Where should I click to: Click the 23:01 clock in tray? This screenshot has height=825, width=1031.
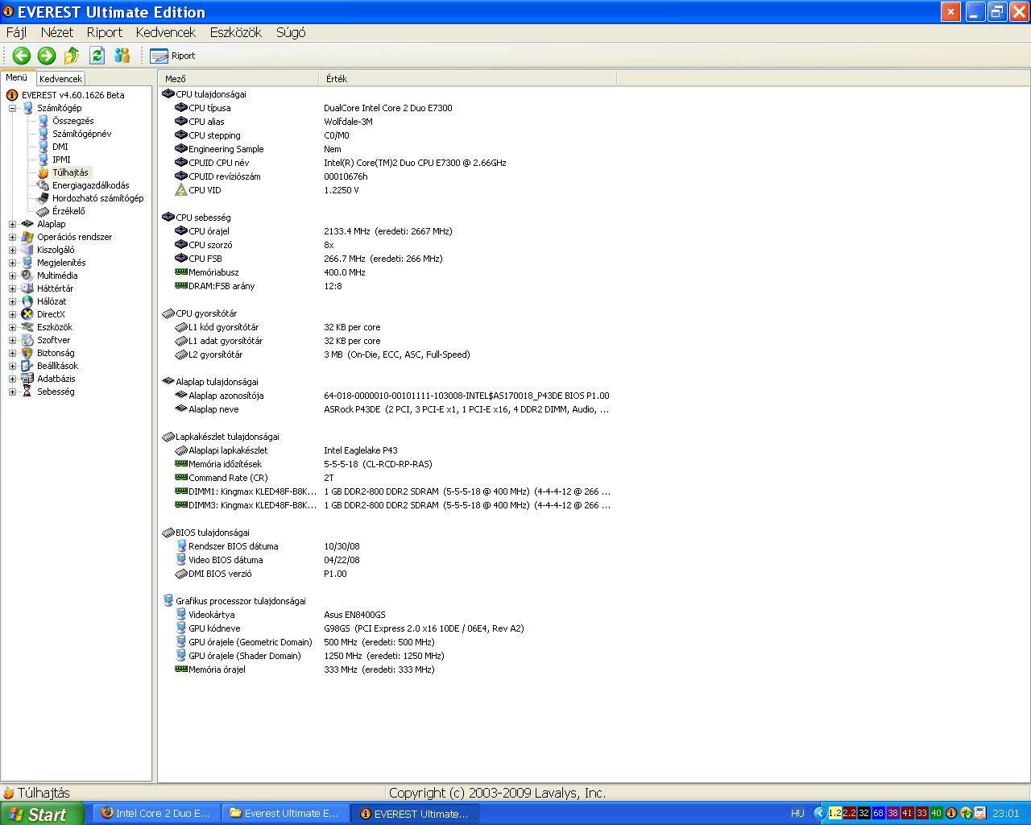point(1006,814)
